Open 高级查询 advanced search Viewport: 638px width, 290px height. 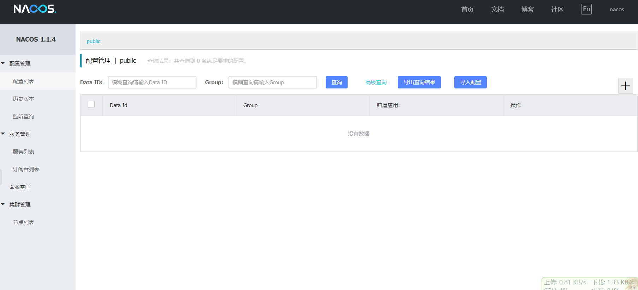point(376,82)
